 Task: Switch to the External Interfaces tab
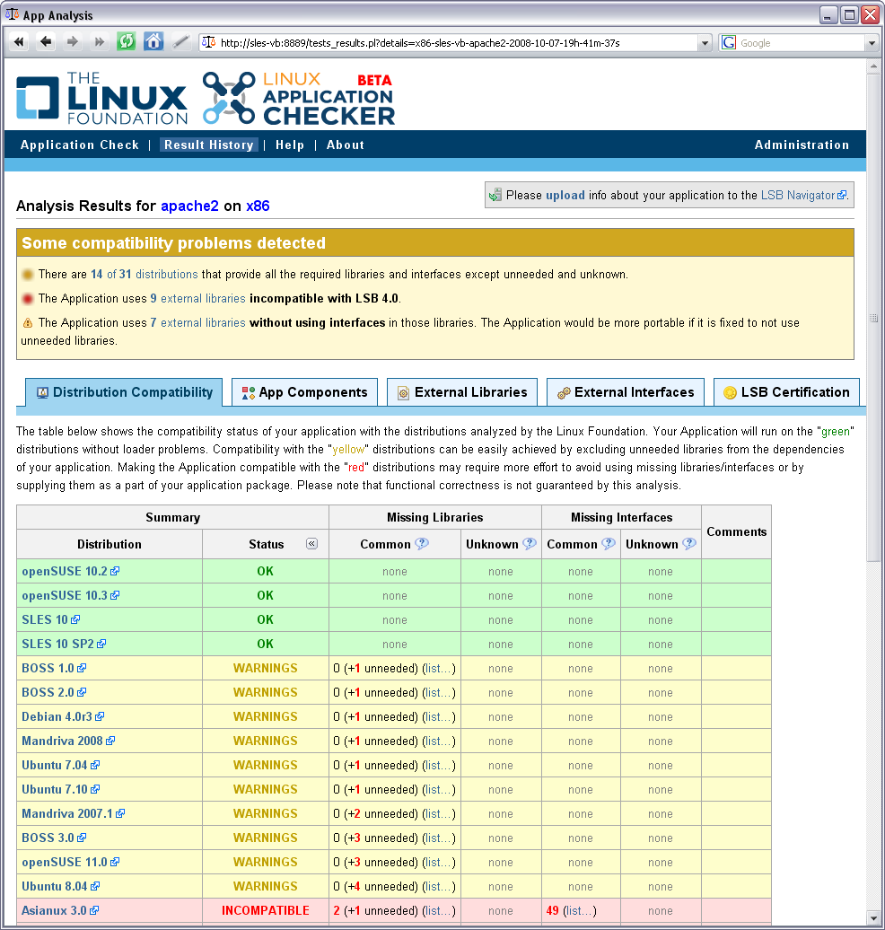coord(626,392)
